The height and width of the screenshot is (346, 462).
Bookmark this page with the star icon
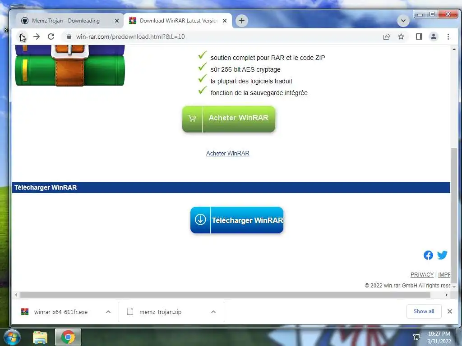click(401, 37)
